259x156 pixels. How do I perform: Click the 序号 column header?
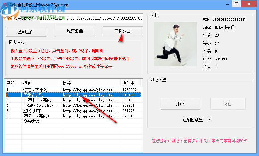pos(13,83)
